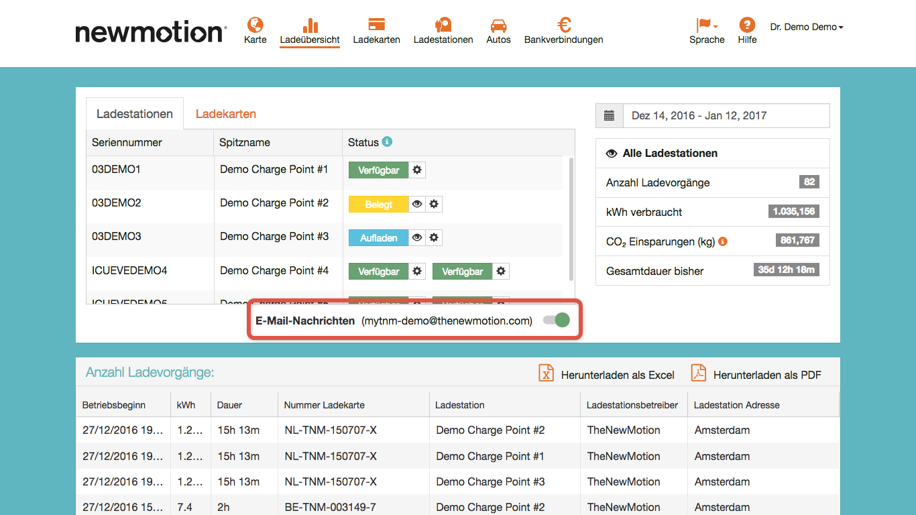Open Ladestationen plug icon in navigation
The height and width of the screenshot is (515, 916).
click(443, 25)
